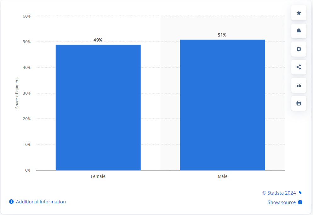Click the 60% y-axis tick label

(26, 16)
